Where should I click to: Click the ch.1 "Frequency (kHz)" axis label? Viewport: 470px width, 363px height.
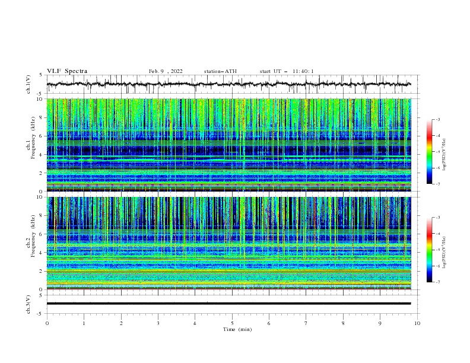tap(33, 138)
